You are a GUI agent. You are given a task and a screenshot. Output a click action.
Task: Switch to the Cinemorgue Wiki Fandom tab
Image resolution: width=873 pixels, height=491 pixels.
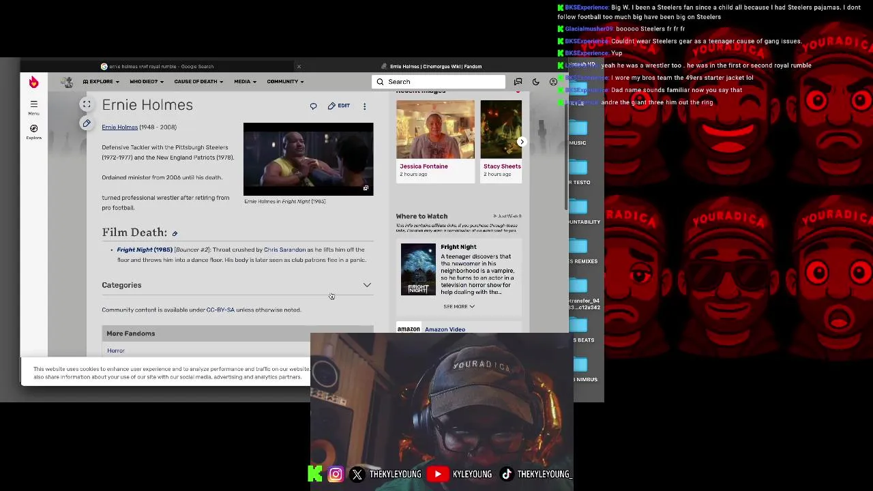435,66
